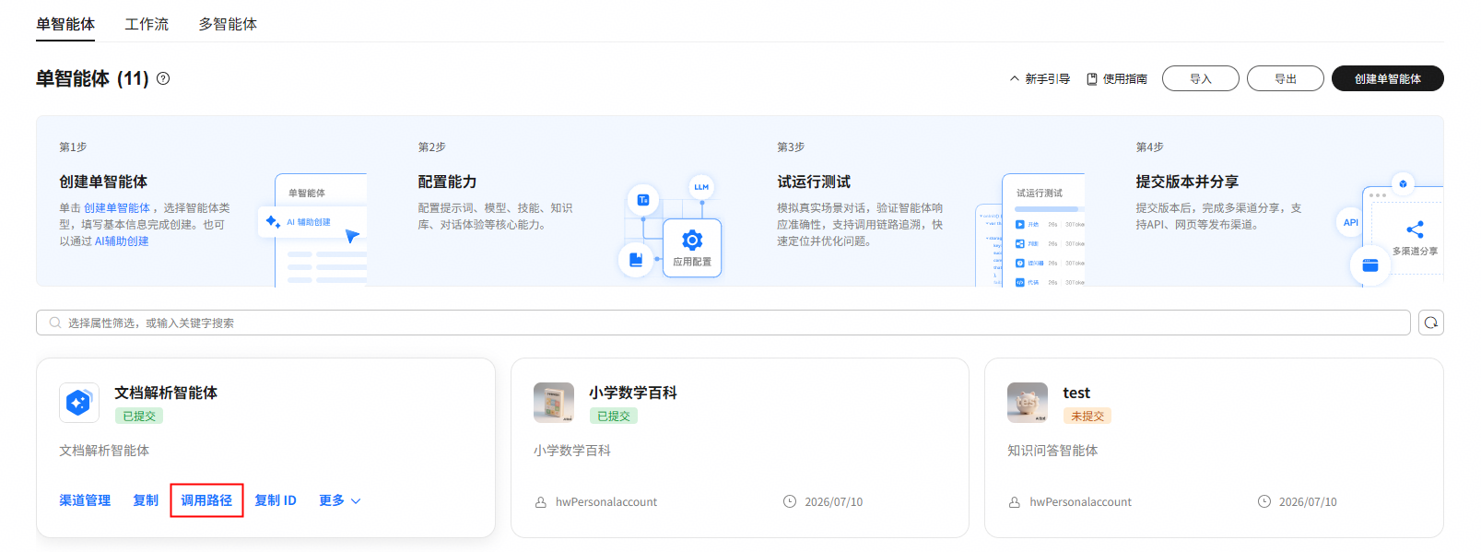Click the search magnifier icon
The width and height of the screenshot is (1481, 552).
(54, 323)
